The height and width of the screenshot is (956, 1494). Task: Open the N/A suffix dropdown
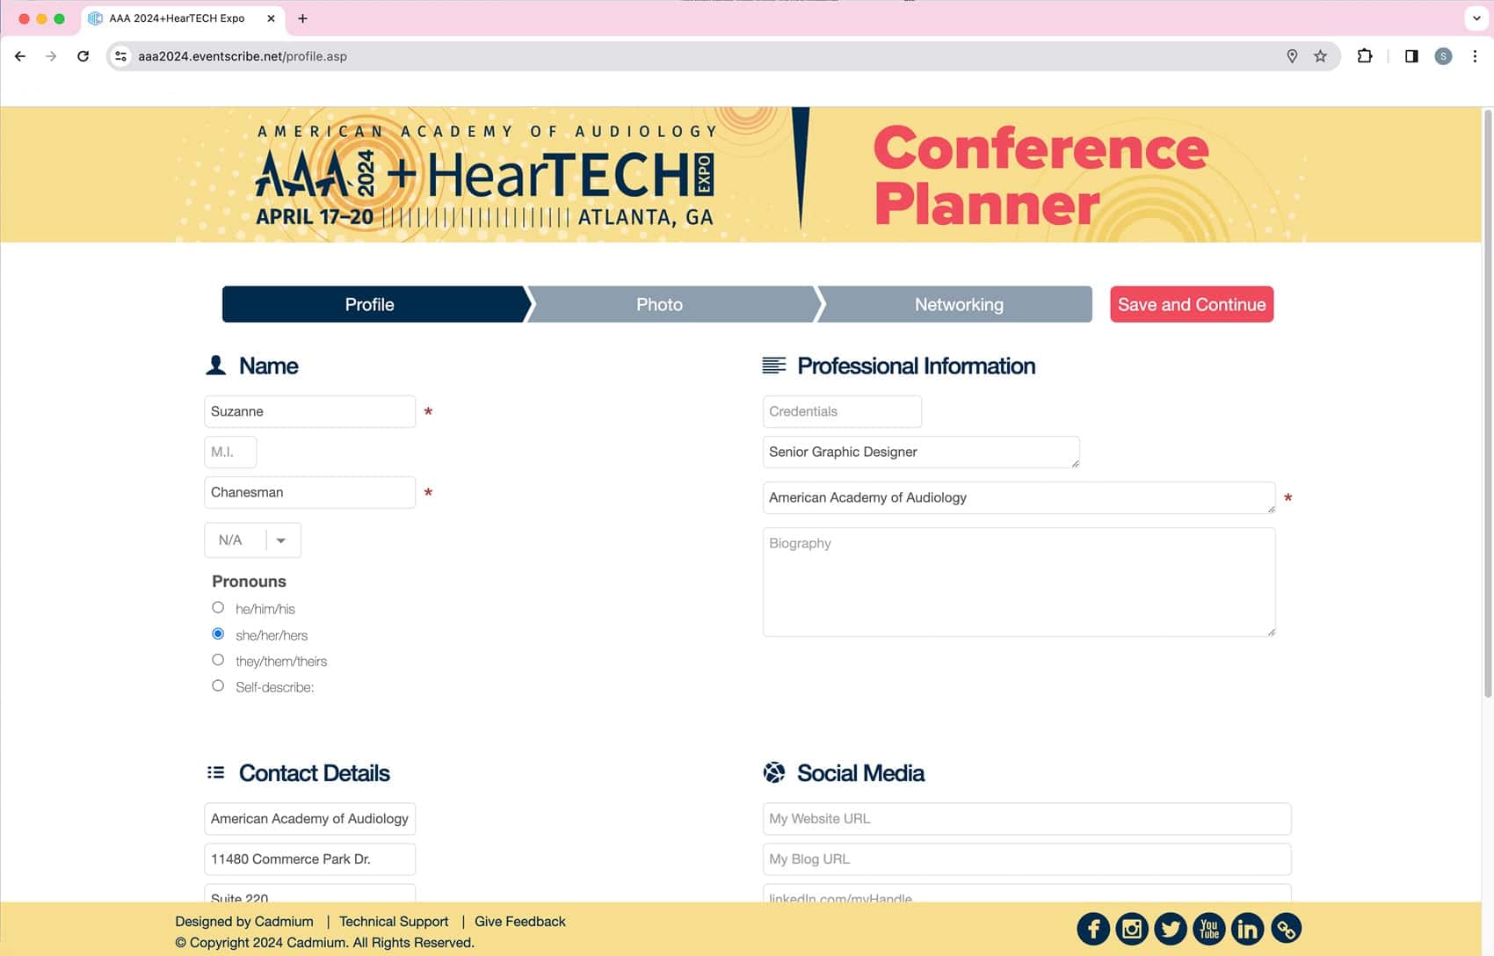[x=252, y=540]
